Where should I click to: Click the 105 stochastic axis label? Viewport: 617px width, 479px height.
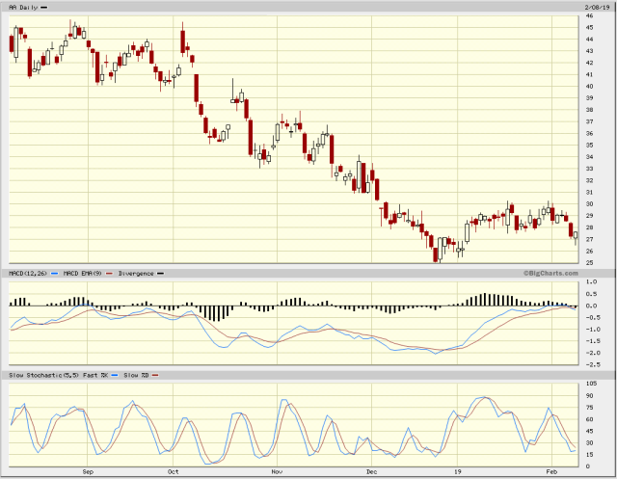591,384
